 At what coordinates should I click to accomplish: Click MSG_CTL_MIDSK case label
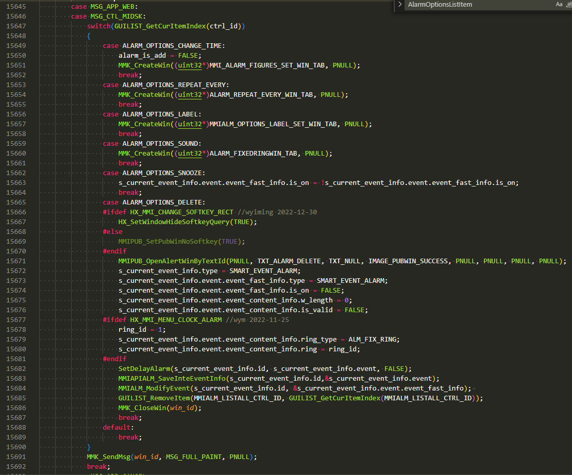tap(116, 16)
